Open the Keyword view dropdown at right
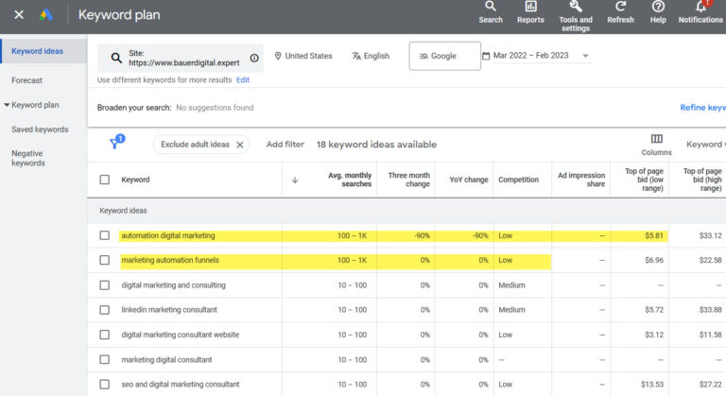The height and width of the screenshot is (396, 726). (705, 145)
